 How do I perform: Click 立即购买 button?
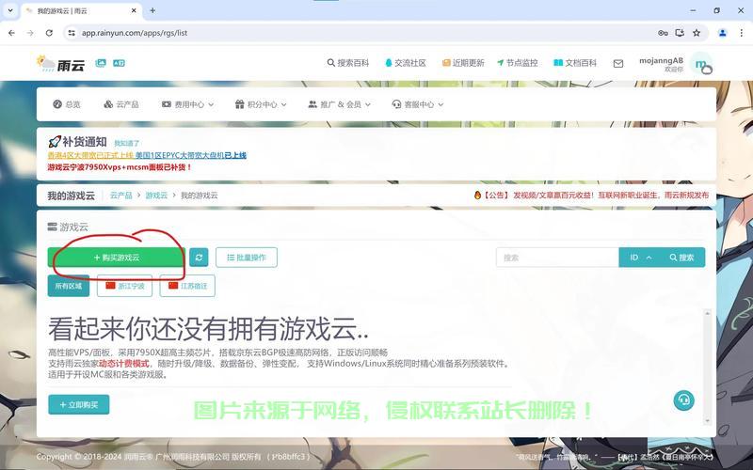pos(79,405)
